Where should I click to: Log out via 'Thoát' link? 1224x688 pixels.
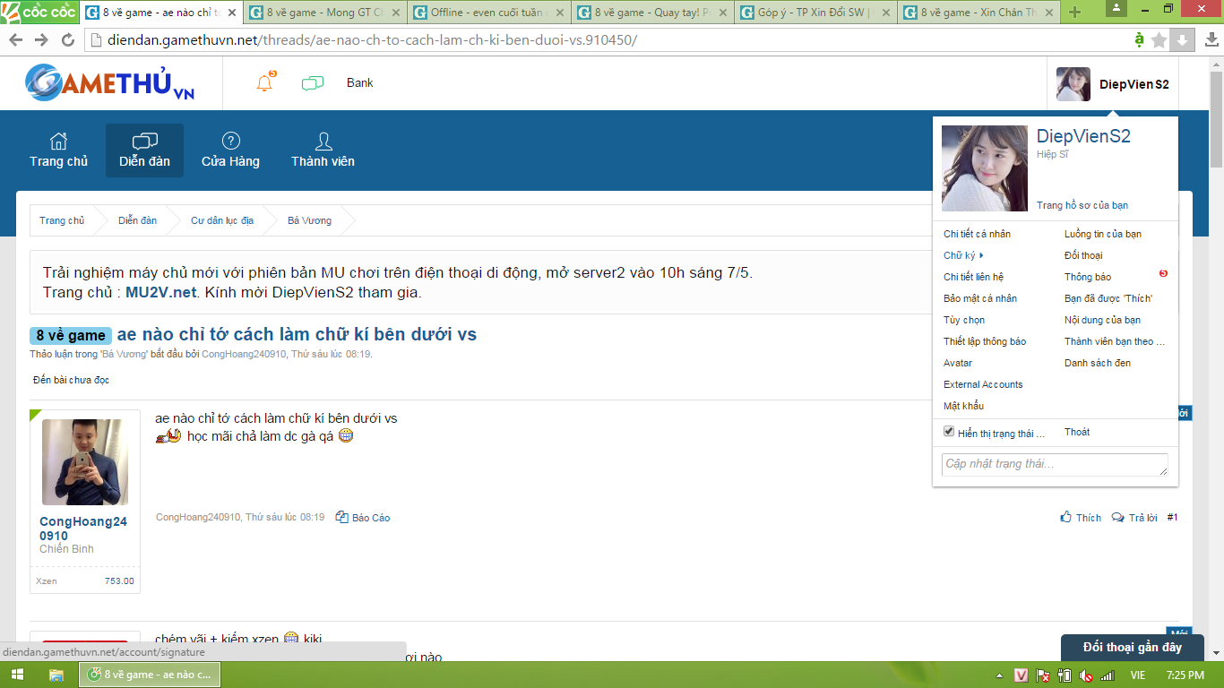1077,432
